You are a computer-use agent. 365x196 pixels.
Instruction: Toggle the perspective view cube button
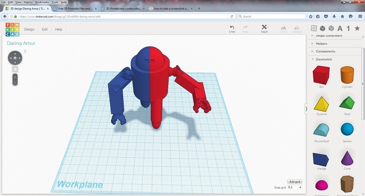click(x=15, y=69)
